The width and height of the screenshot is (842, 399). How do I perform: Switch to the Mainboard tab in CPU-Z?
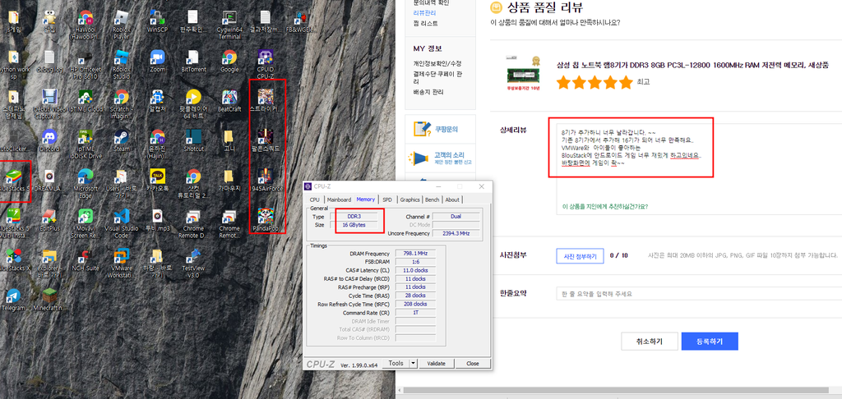(x=339, y=199)
